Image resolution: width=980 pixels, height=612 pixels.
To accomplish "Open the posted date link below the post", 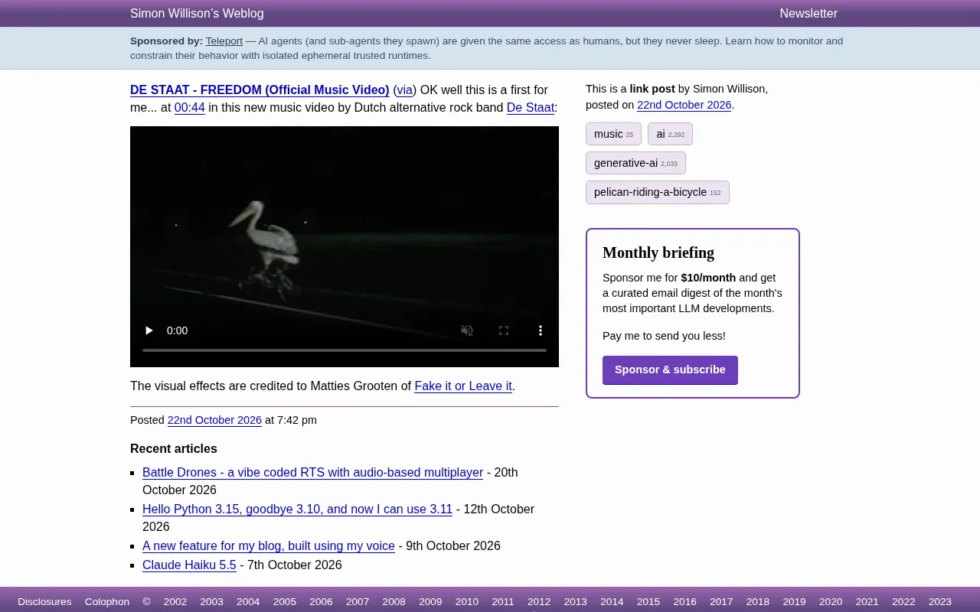I will click(x=214, y=420).
